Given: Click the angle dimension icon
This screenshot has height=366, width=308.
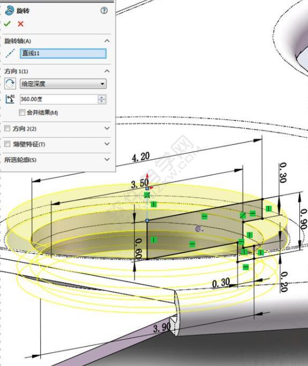Looking at the screenshot, I should pos(10,99).
